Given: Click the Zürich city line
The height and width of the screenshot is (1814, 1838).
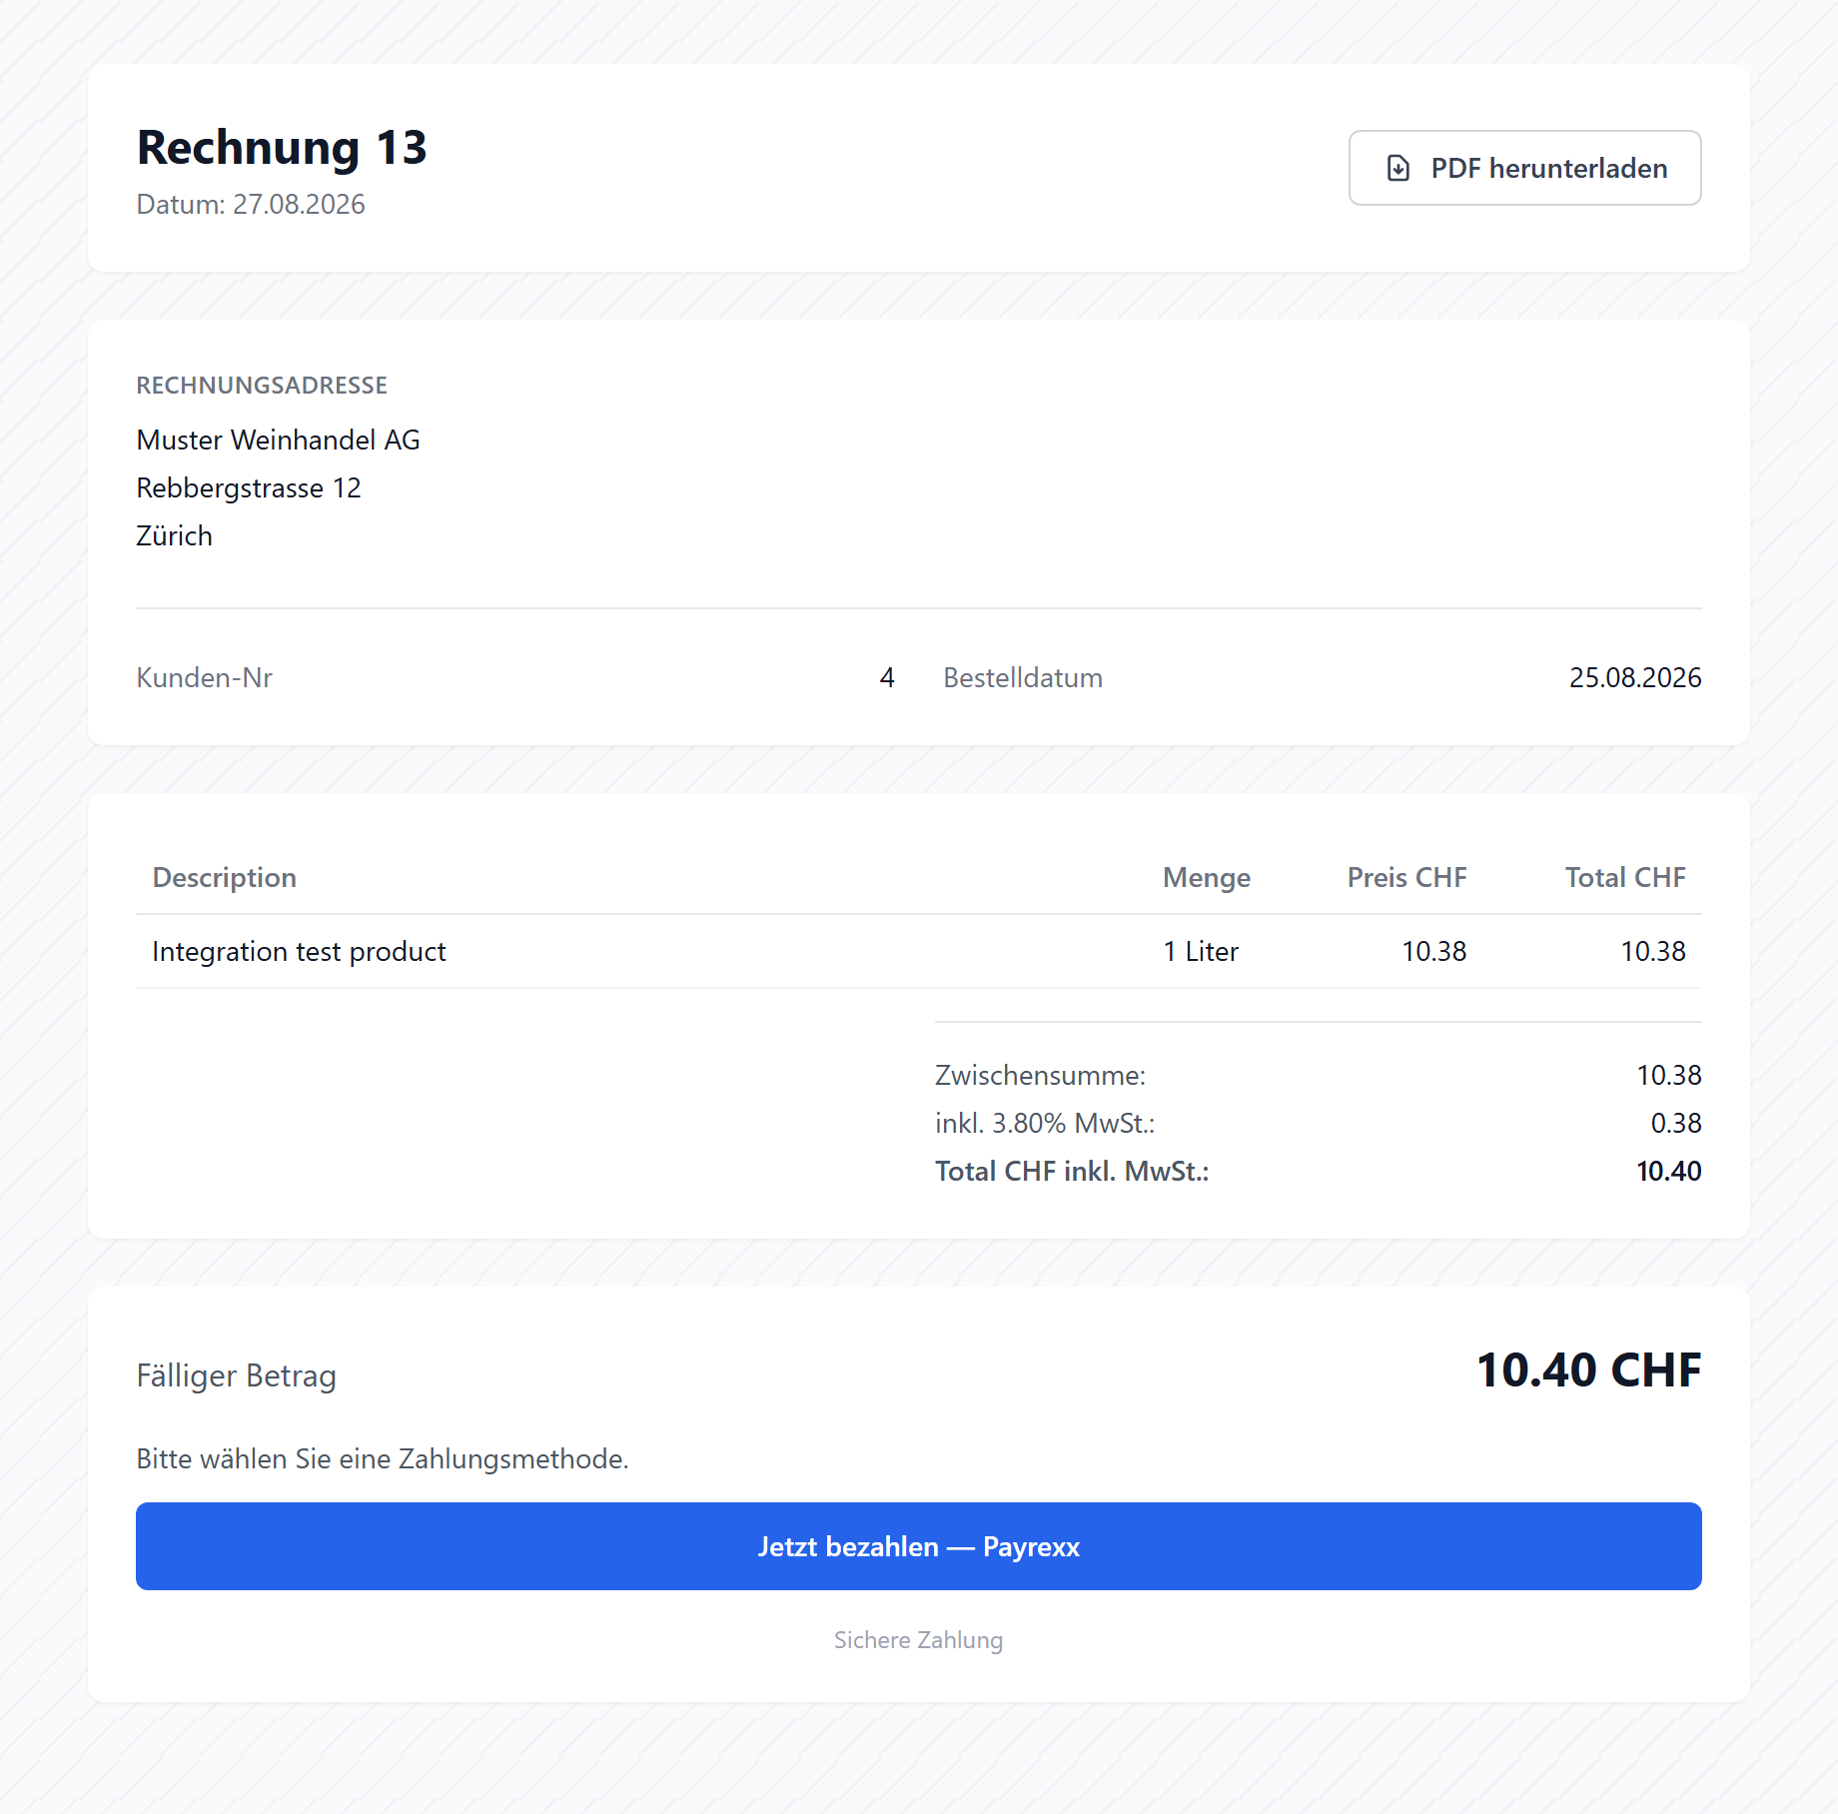Looking at the screenshot, I should click(174, 535).
